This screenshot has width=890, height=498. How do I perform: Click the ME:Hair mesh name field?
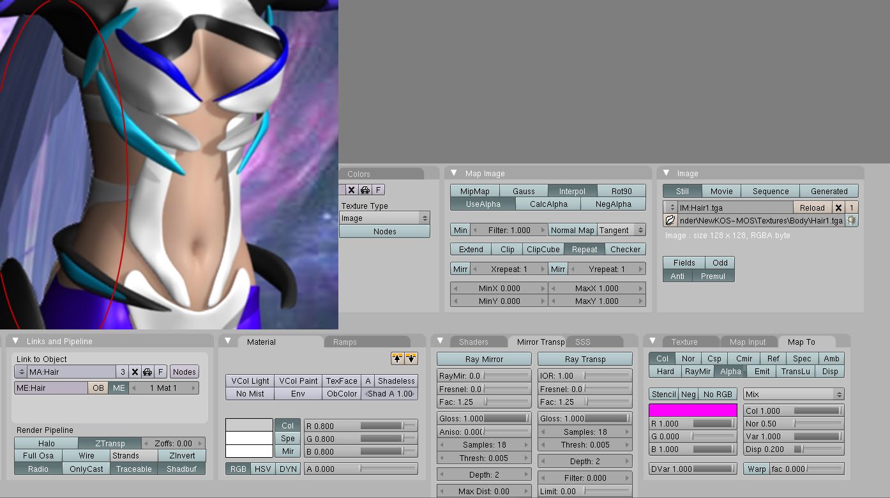point(51,387)
